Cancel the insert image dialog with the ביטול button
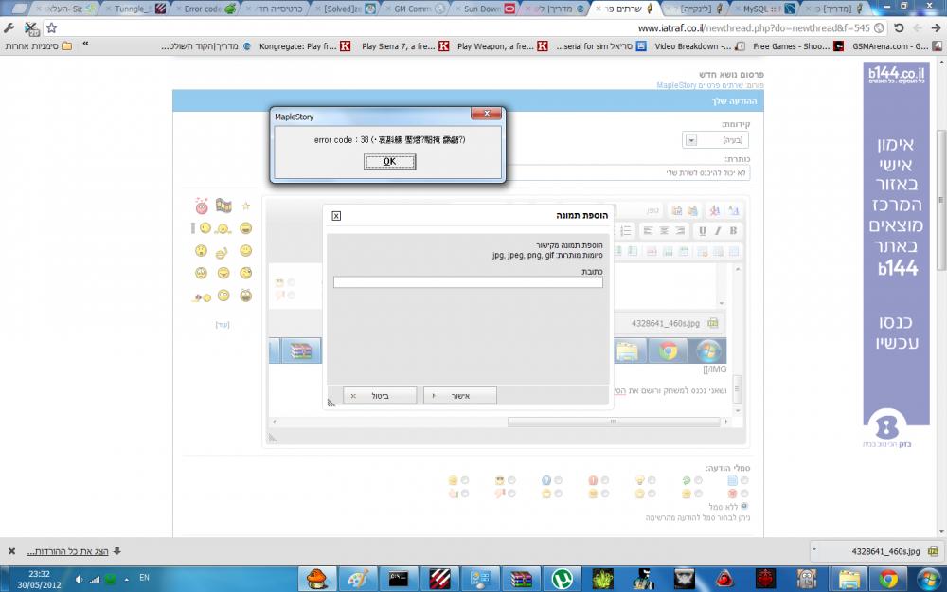 point(380,396)
